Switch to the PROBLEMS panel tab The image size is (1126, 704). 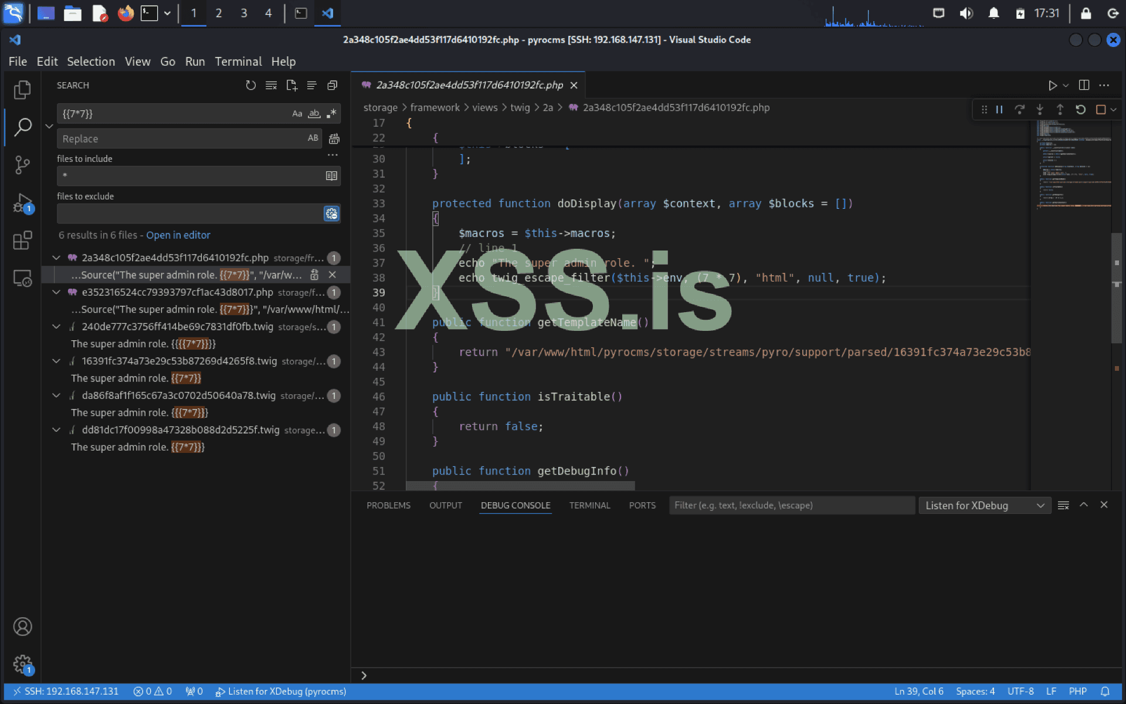click(388, 506)
